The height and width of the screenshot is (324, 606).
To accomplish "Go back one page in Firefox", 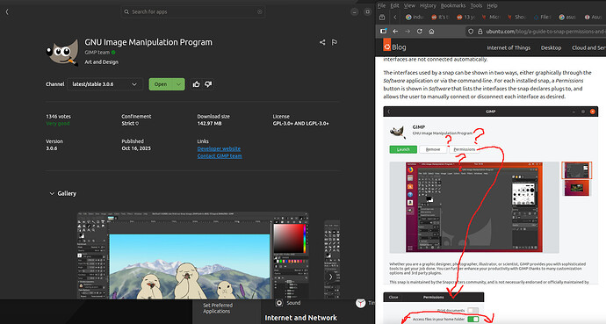I will [395, 32].
